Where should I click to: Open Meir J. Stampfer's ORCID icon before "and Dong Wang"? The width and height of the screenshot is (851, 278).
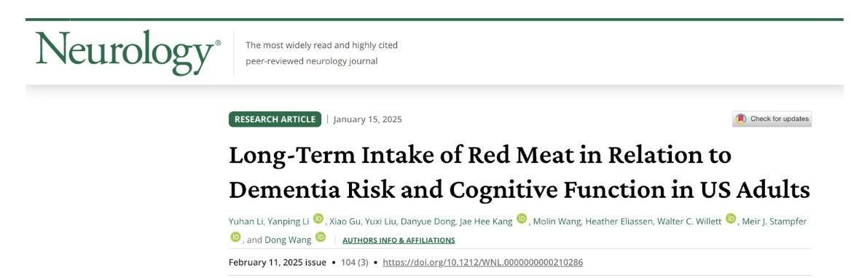[x=235, y=237]
